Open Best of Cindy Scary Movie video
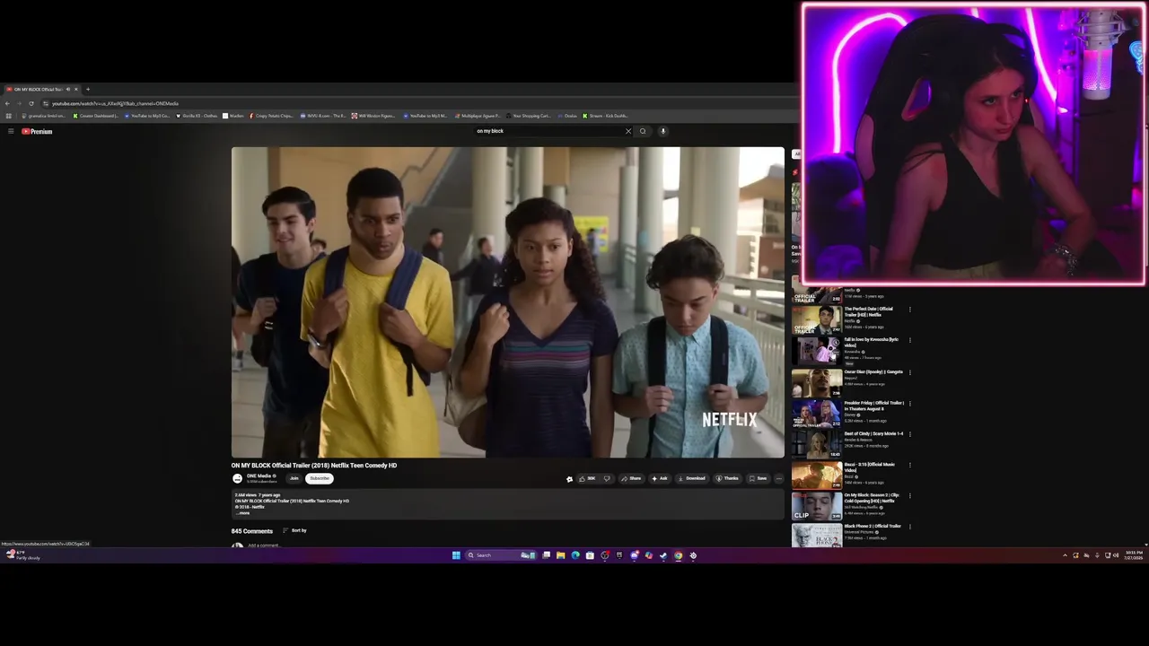This screenshot has width=1149, height=646. (817, 443)
